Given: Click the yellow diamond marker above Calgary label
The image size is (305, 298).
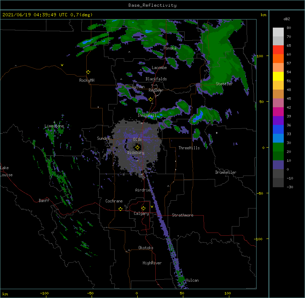Looking at the screenshot, I should 143,208.
